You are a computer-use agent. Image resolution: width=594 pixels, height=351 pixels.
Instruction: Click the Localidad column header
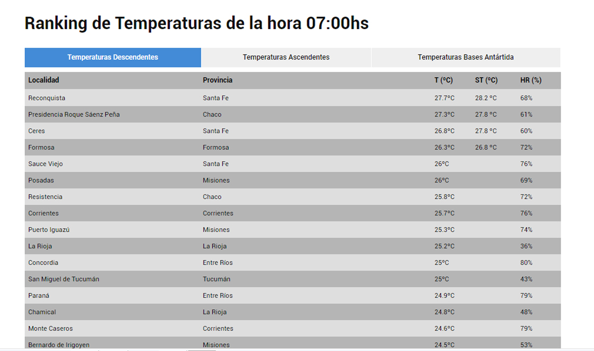44,80
